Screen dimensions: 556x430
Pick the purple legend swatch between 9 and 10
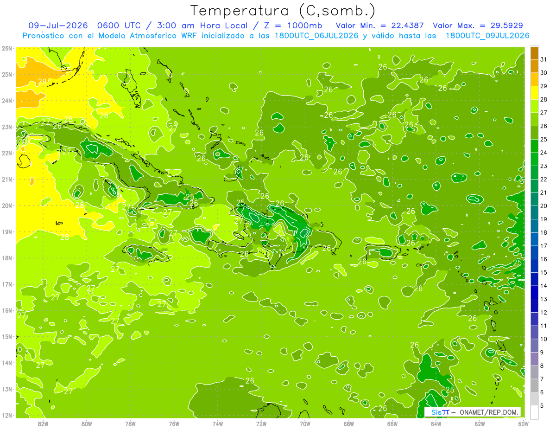point(534,346)
